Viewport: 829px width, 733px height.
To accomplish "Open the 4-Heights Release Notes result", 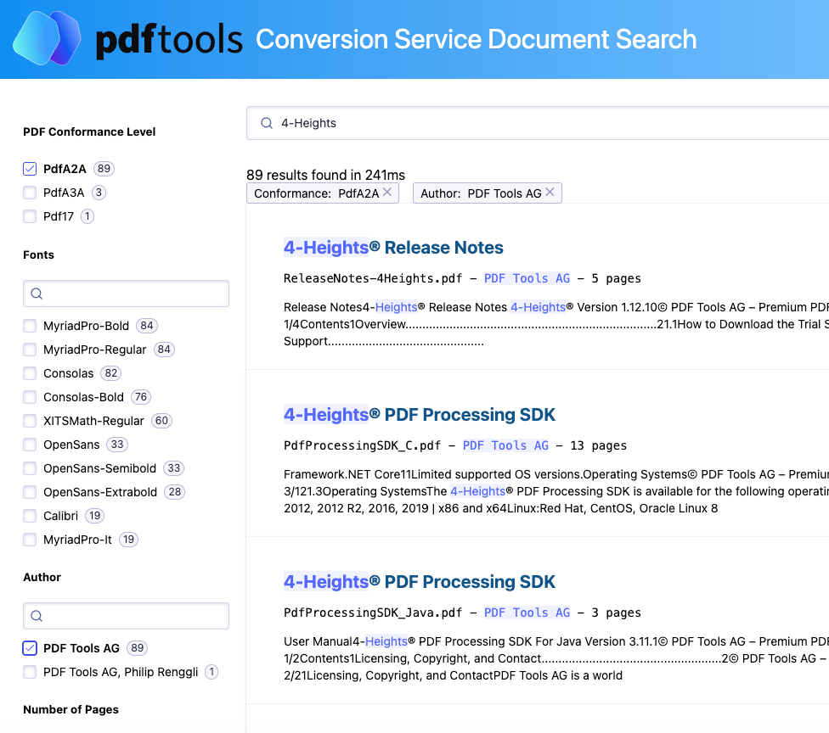I will tap(393, 247).
